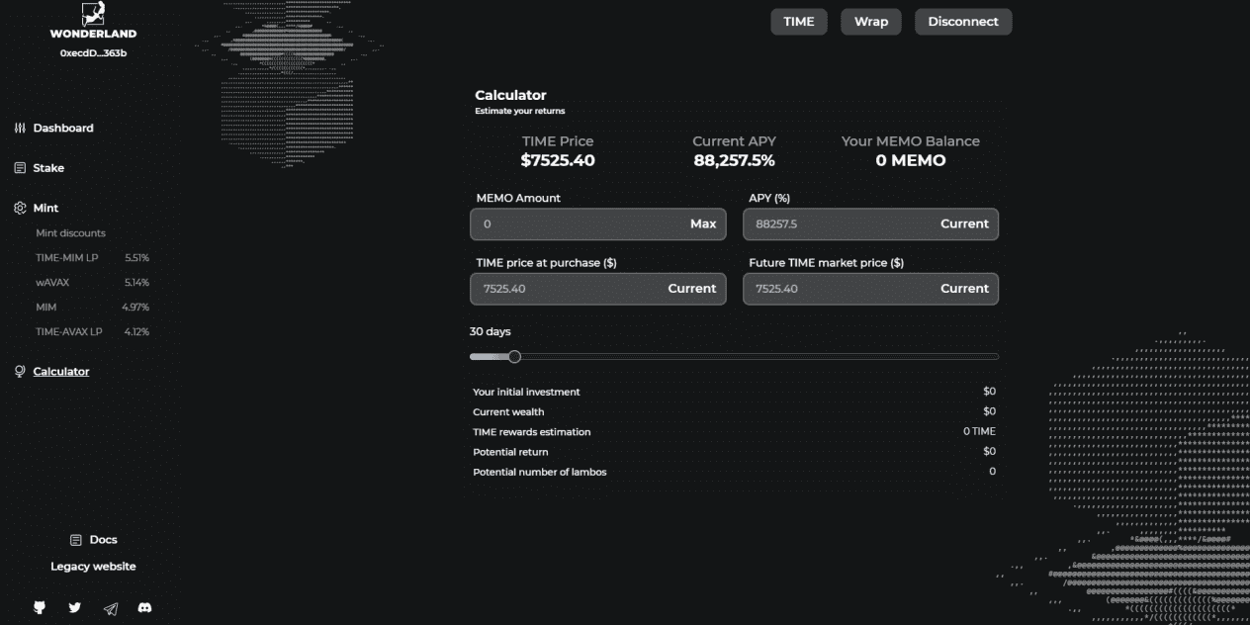
Task: Click Current in TIME purchase price field
Action: 692,289
